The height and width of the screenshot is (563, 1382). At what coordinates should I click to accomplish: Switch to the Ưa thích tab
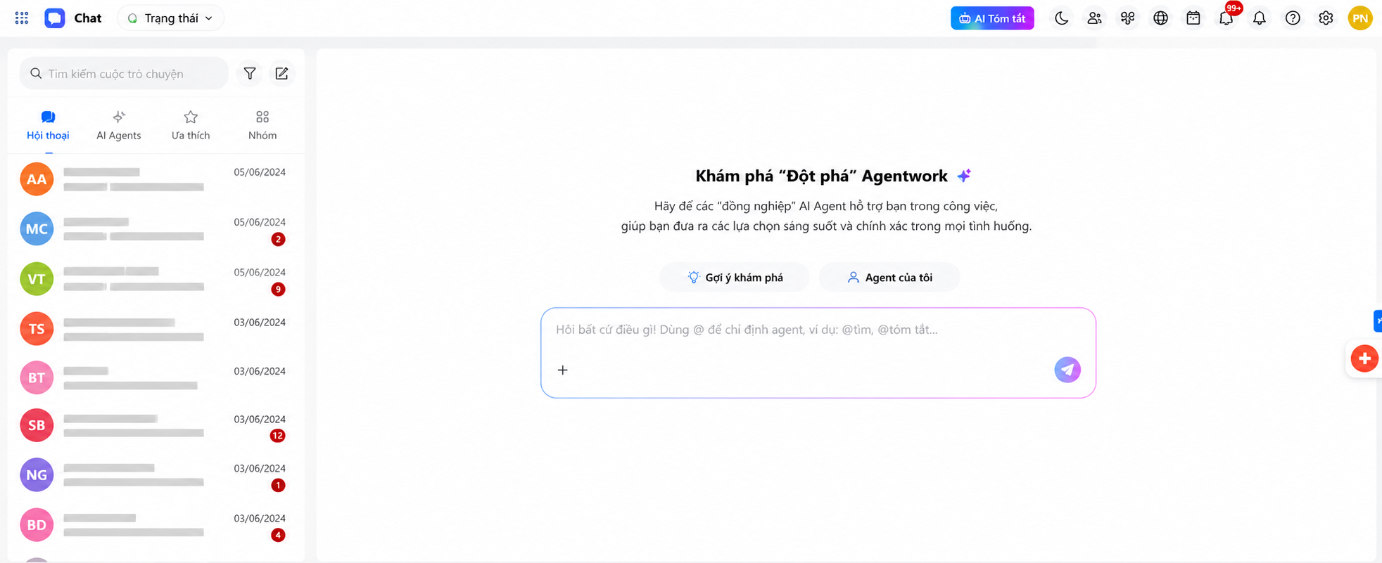point(191,125)
